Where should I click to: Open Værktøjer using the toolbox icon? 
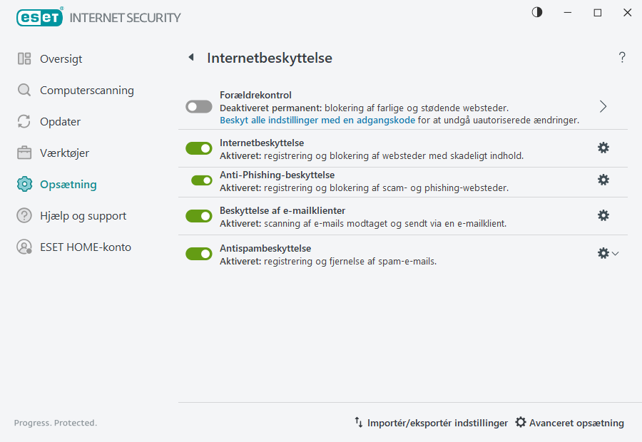coord(25,153)
